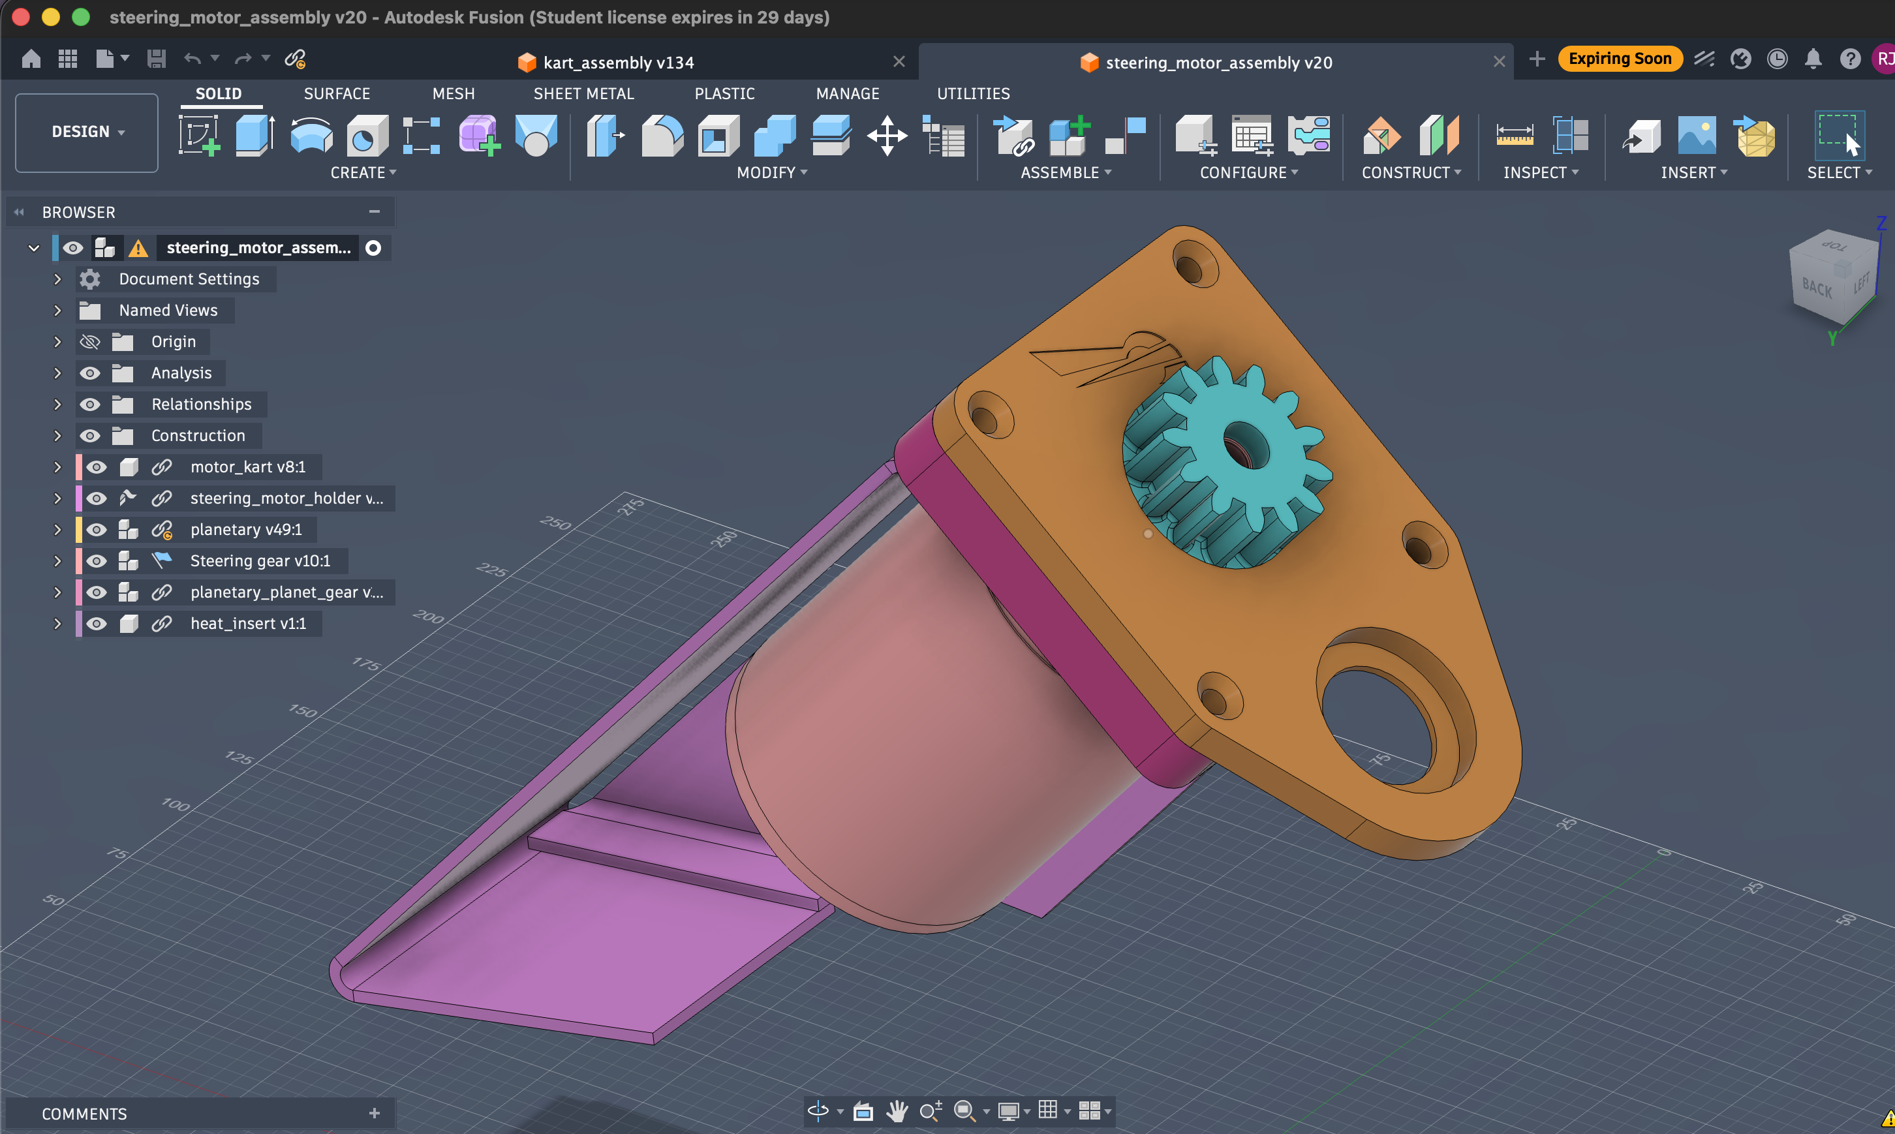Click the motor_kart v8:1 color bar
Screen dimensions: 1895x1134
(x=79, y=467)
